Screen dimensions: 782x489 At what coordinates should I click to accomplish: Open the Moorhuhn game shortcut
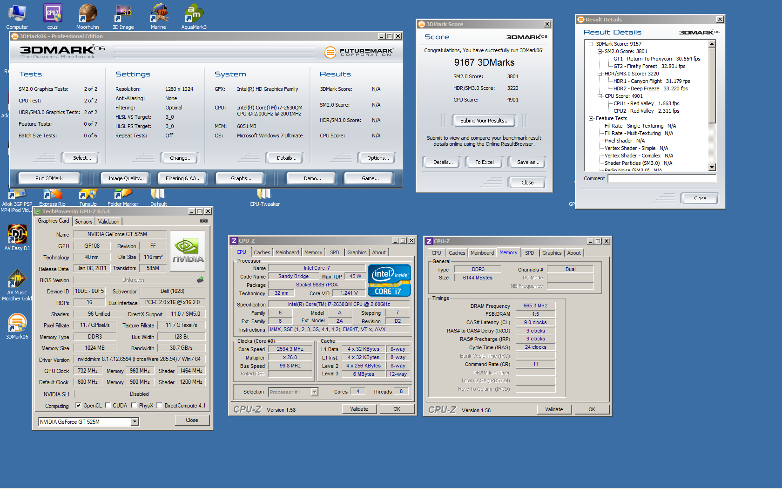tap(88, 16)
